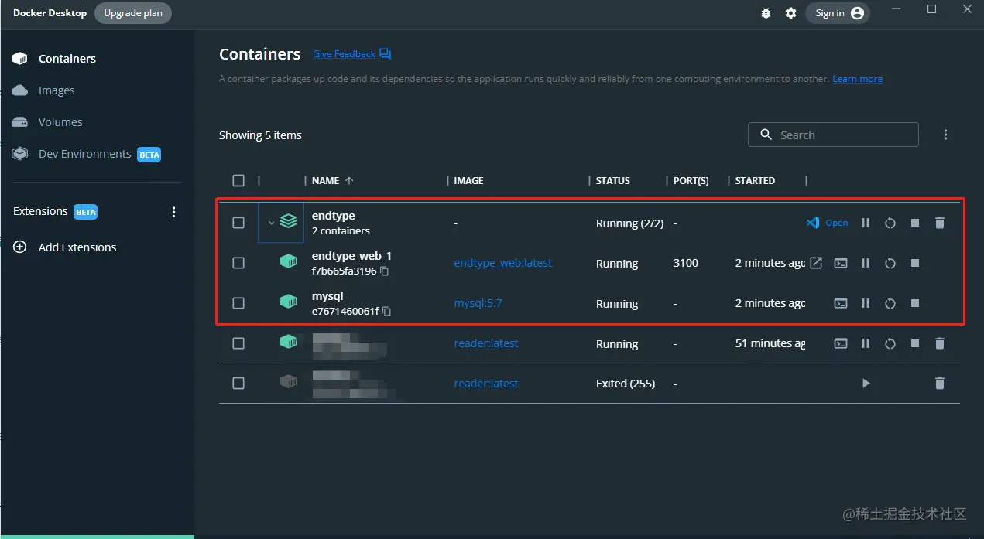Select the port 3100 value
This screenshot has height=539, width=984.
[x=686, y=263]
